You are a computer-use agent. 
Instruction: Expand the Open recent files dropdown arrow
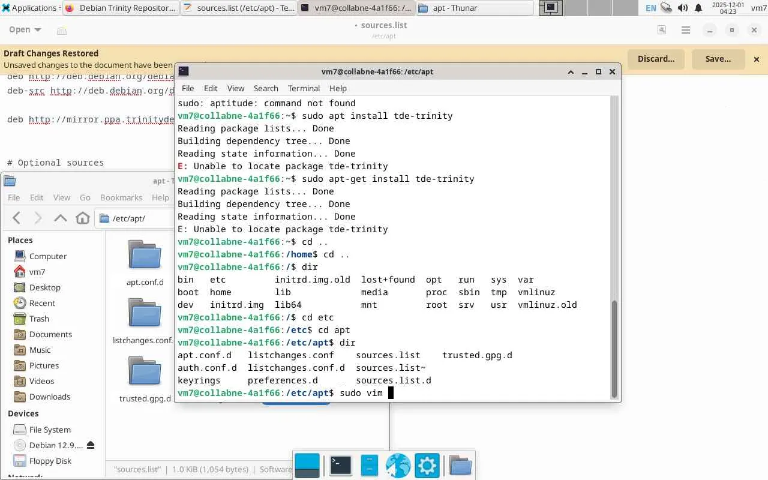click(38, 30)
